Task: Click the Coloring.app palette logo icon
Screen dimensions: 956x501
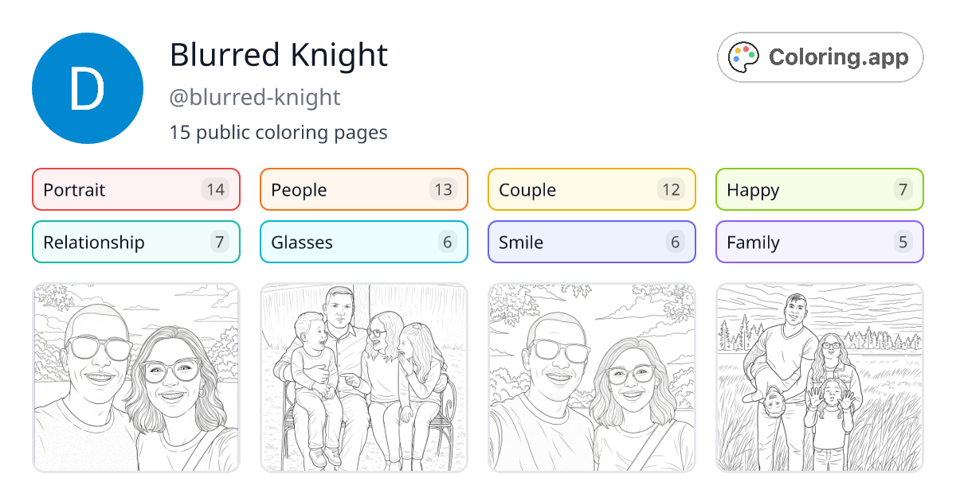Action: [744, 56]
